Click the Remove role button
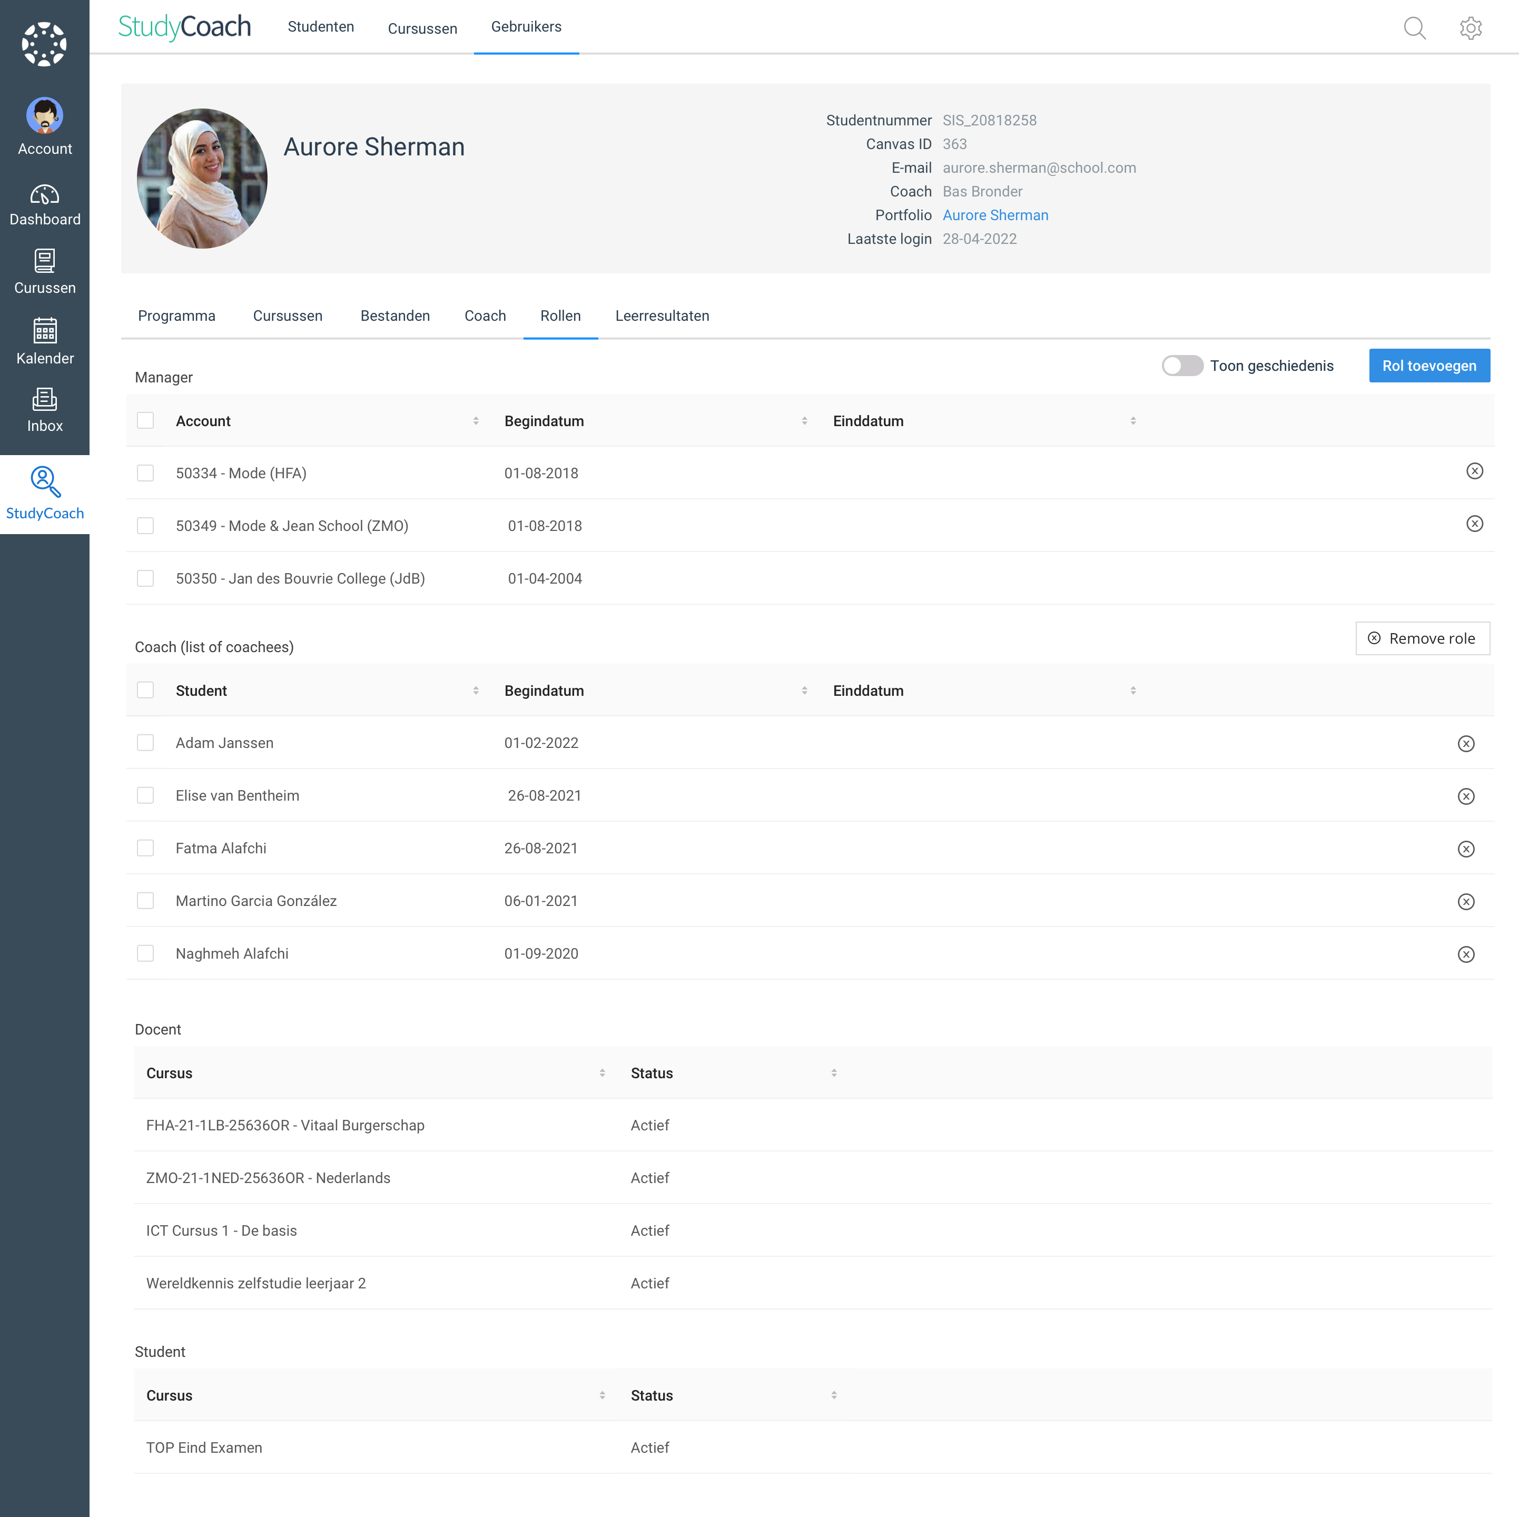 coord(1422,638)
